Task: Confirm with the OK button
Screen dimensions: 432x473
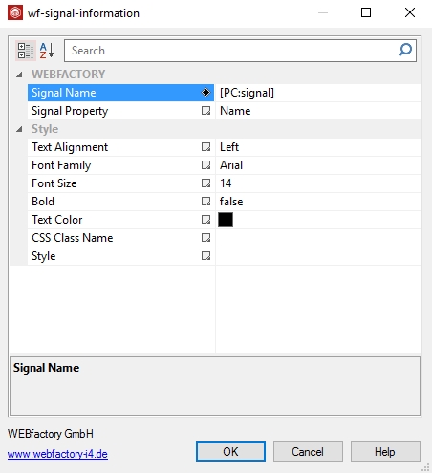Action: 230,451
